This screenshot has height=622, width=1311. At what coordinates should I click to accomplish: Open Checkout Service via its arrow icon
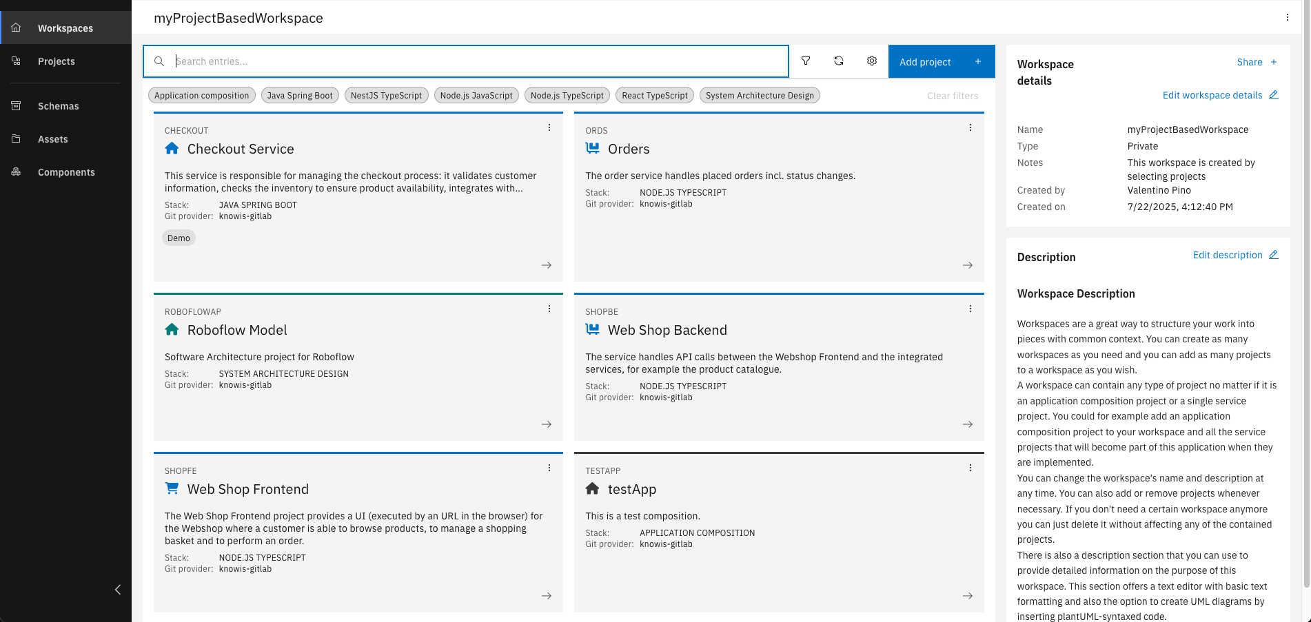[x=546, y=265]
